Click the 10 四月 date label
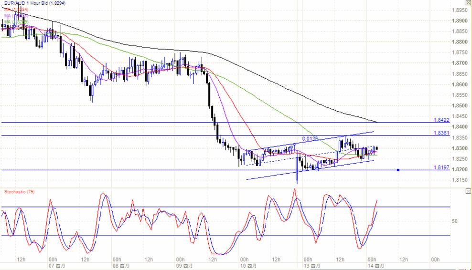This screenshot has width=472, height=270. point(248,266)
